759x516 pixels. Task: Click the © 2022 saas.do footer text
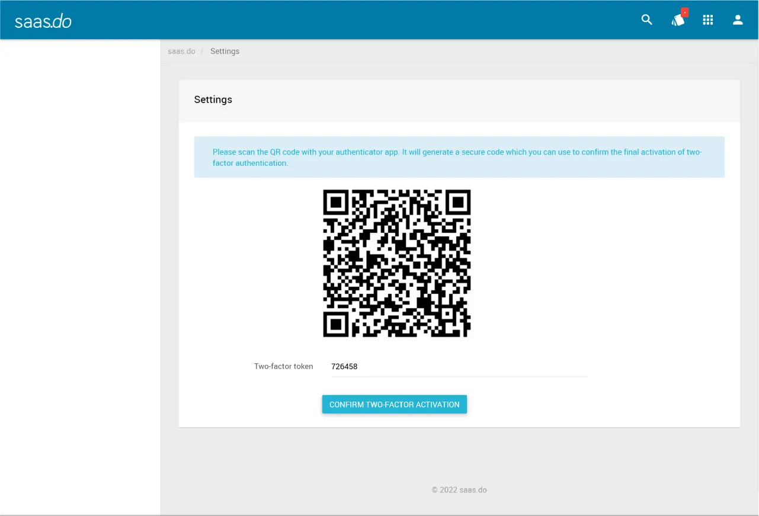click(459, 490)
